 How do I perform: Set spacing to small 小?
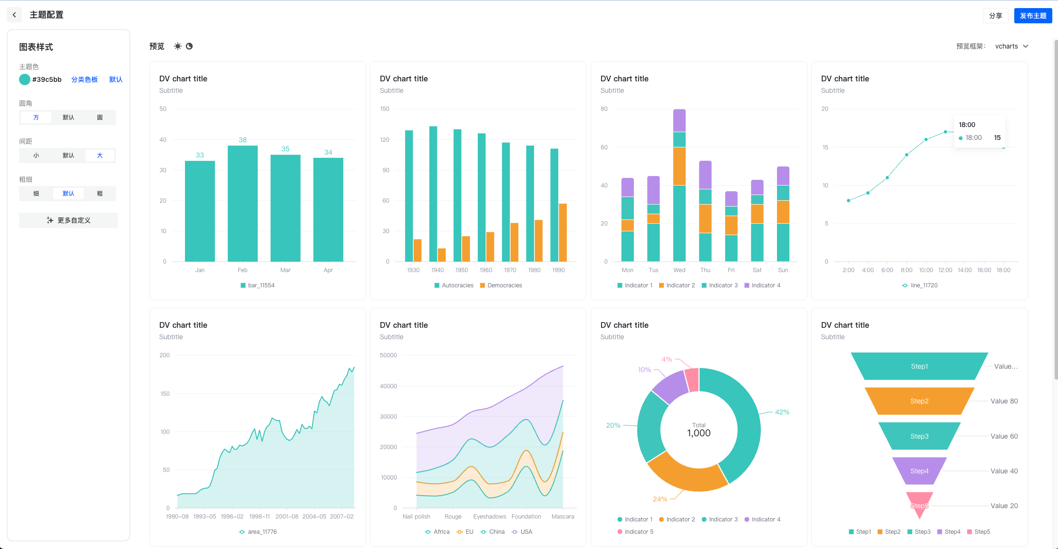pos(36,156)
